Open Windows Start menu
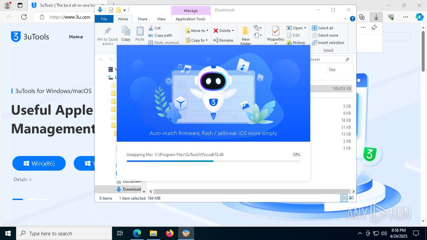427x240 pixels. click(x=8, y=233)
